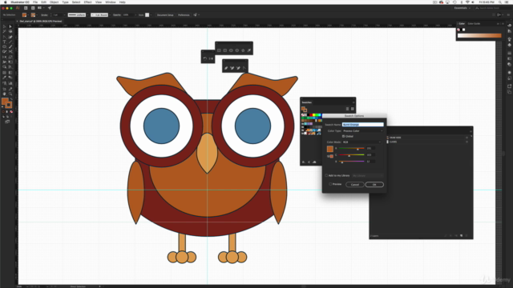Click the Pen tool in floating pen panel

pyautogui.click(x=226, y=68)
